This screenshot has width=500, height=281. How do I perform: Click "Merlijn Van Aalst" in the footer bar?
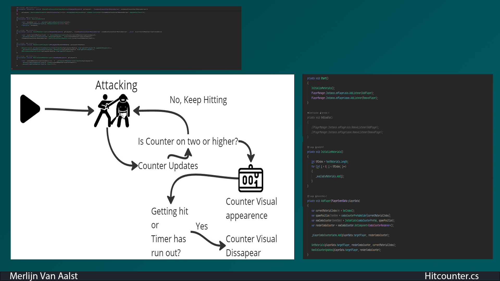point(44,276)
